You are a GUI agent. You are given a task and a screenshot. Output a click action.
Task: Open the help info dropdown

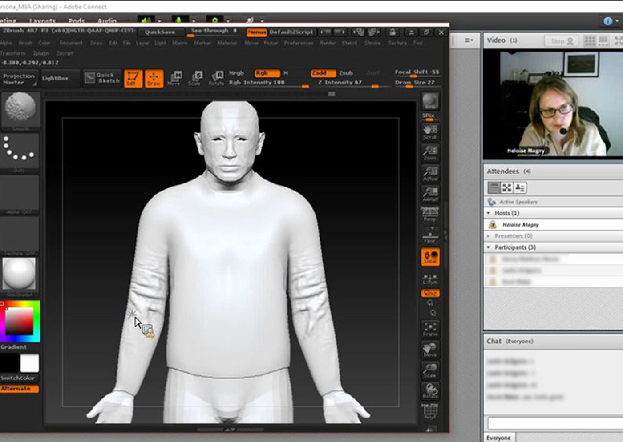[x=611, y=21]
